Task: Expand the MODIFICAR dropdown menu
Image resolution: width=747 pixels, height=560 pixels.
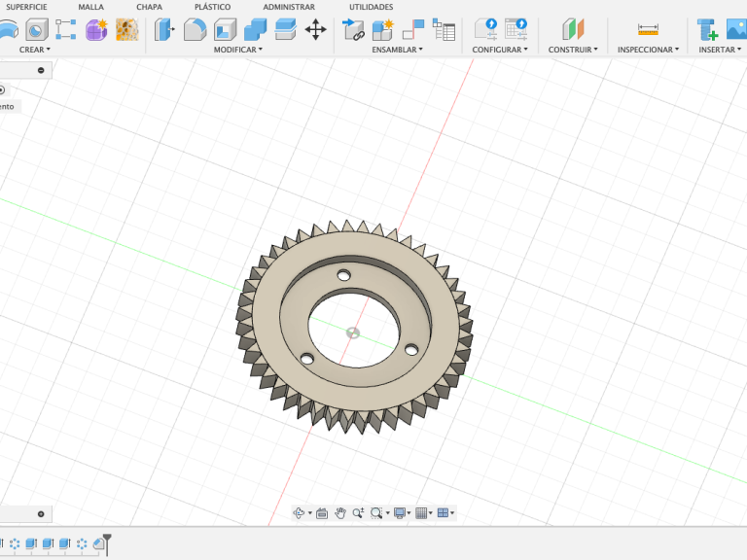Action: coord(238,50)
